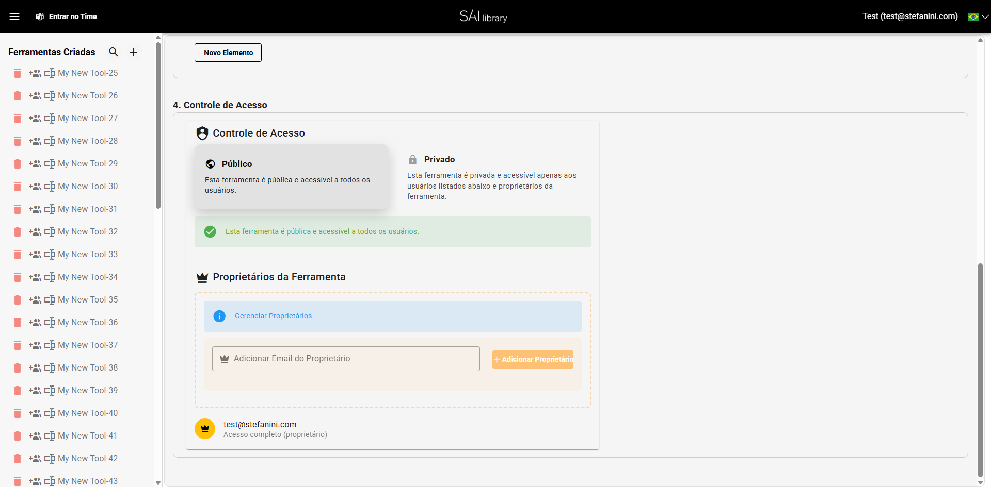Viewport: 991px width, 487px height.
Task: Add a new tool with plus icon
Action: pos(133,52)
